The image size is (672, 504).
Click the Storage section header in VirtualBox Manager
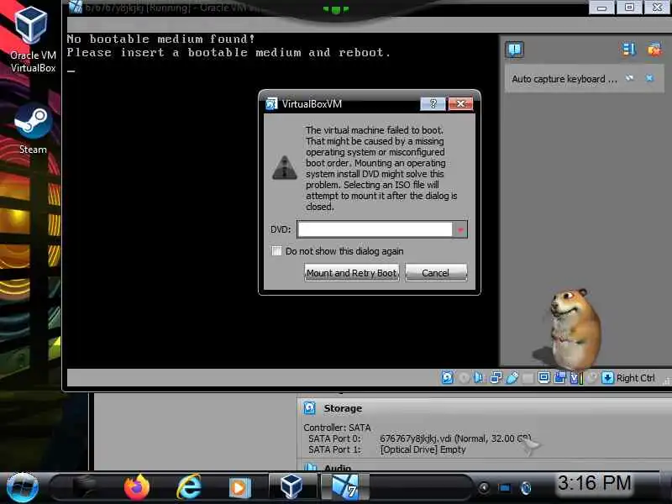pos(343,408)
